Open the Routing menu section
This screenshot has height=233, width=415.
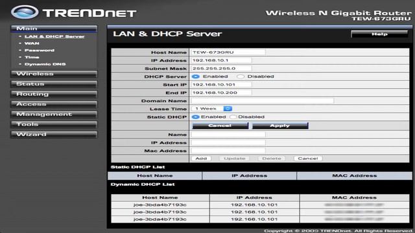[54, 94]
